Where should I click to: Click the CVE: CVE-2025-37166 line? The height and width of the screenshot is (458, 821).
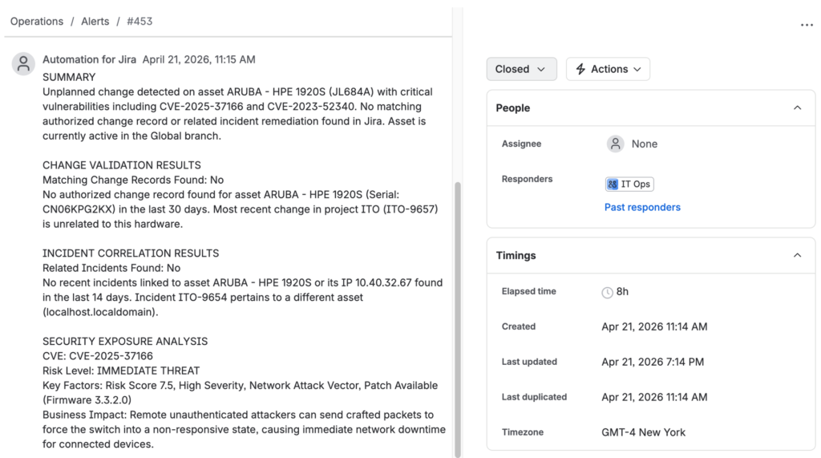tap(98, 356)
